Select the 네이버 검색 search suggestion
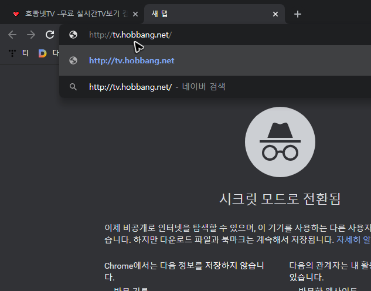Screen dimensions: 371x291 point(215,87)
